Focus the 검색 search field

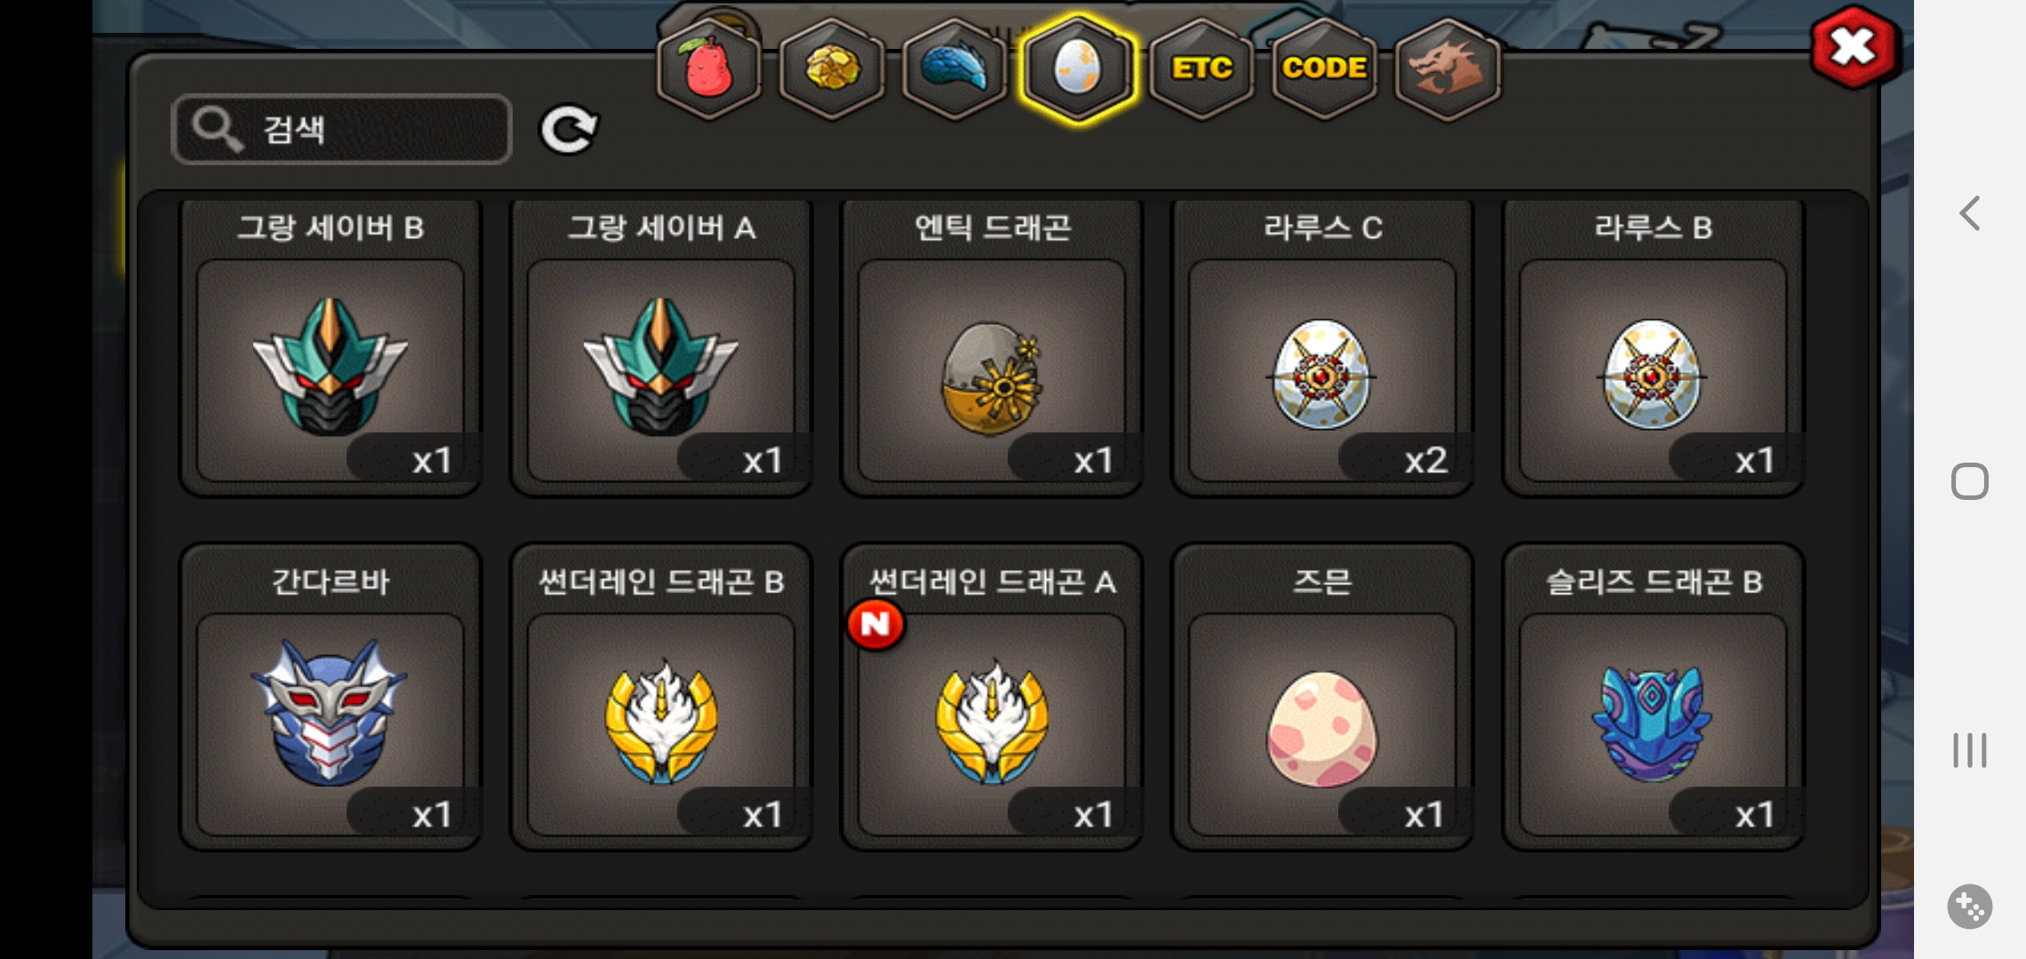341,130
